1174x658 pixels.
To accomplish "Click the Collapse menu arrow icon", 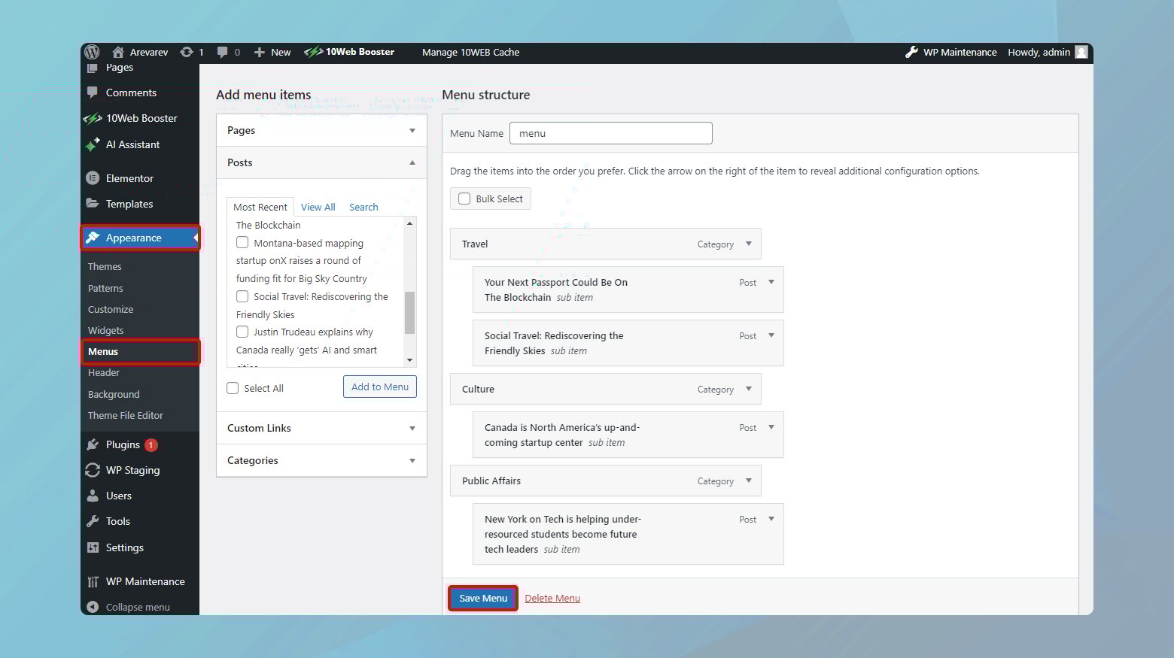I will 93,607.
